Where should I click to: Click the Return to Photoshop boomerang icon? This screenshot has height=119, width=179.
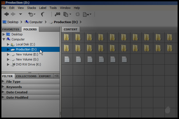43,14
